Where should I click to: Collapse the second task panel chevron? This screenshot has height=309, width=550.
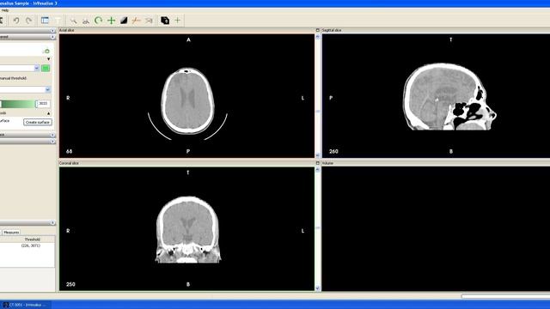52,37
